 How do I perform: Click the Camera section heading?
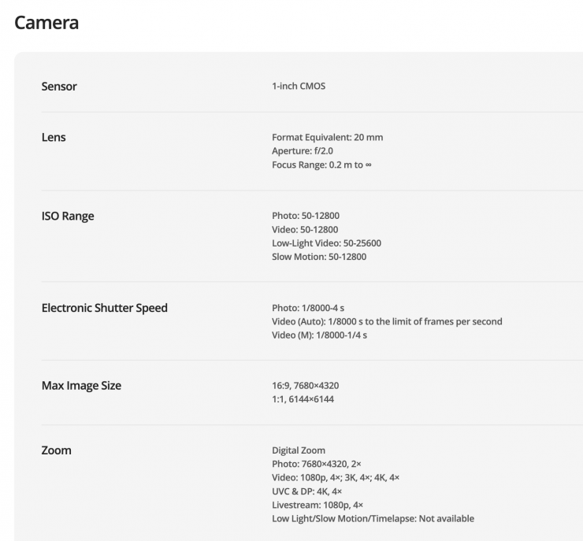click(x=46, y=22)
